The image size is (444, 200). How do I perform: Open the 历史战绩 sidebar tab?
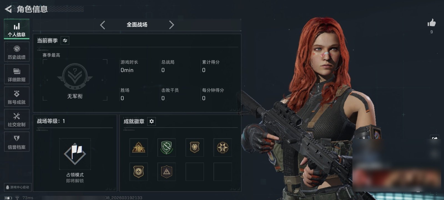pyautogui.click(x=17, y=52)
